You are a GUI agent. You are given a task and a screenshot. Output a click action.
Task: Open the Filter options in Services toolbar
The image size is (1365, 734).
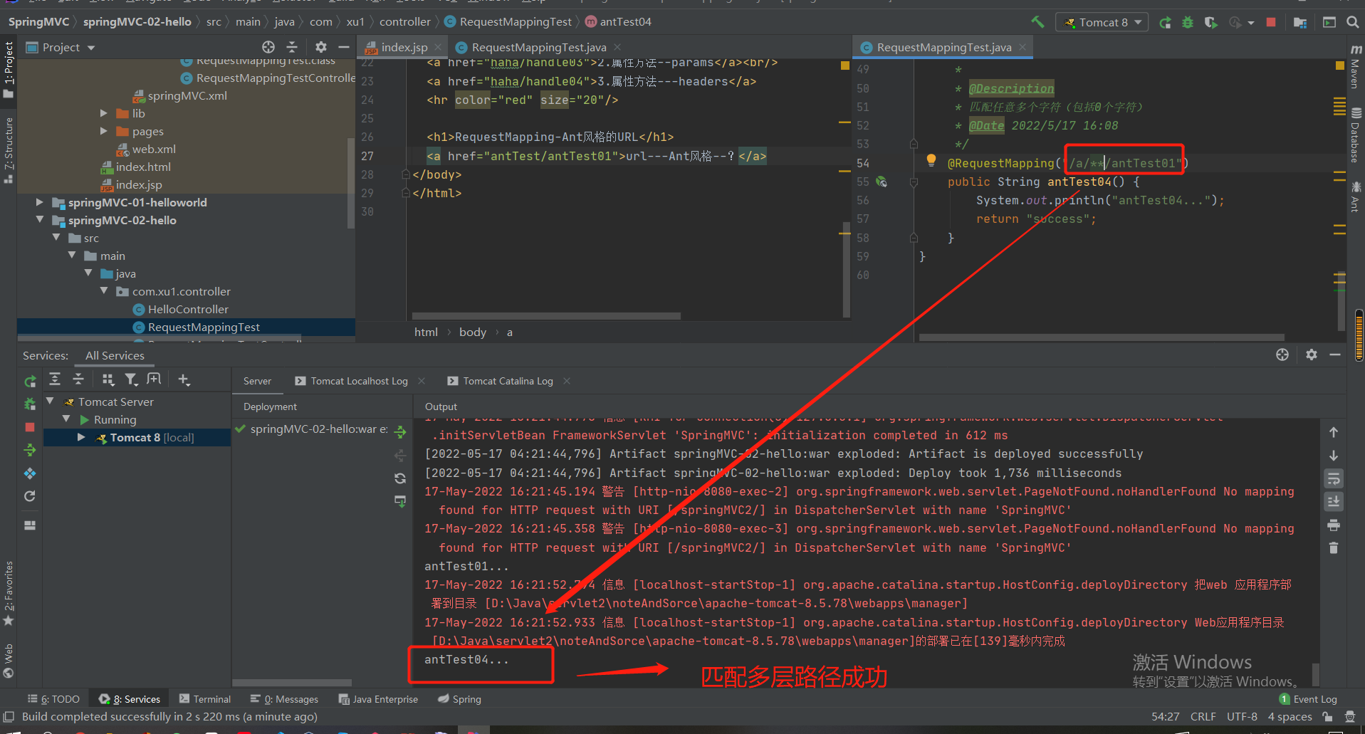131,379
